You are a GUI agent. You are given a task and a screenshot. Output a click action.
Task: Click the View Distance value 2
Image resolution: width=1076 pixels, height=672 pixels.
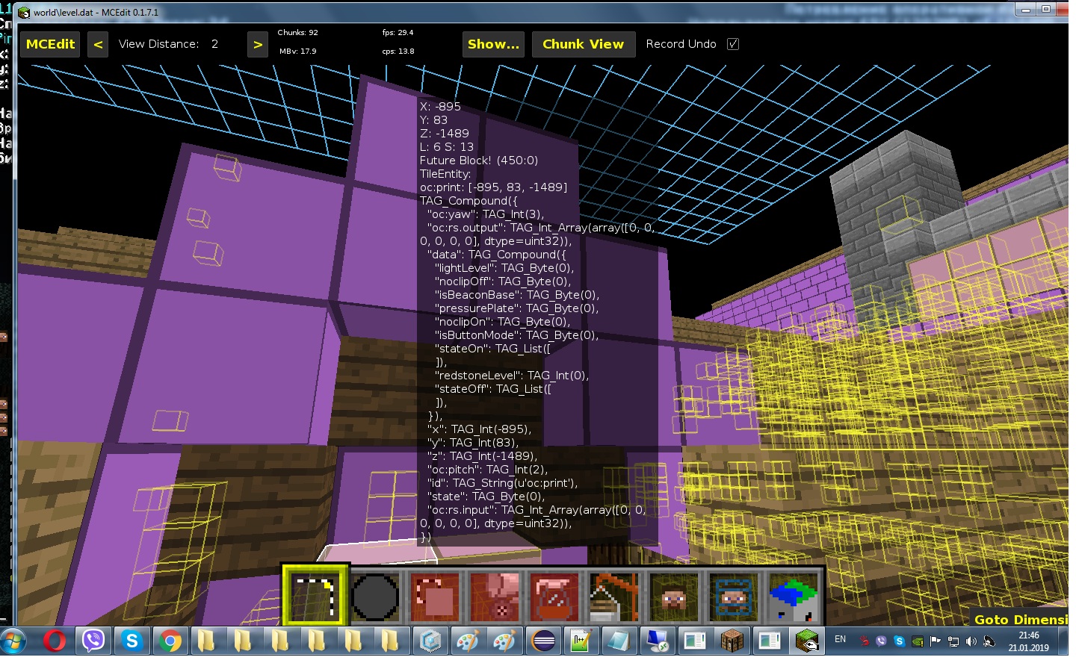tap(215, 44)
